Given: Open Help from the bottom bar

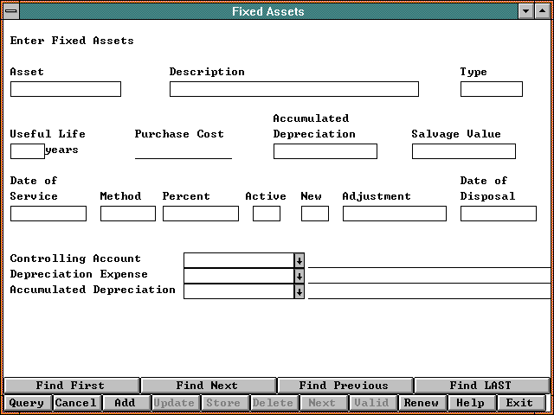Looking at the screenshot, I should coord(470,403).
